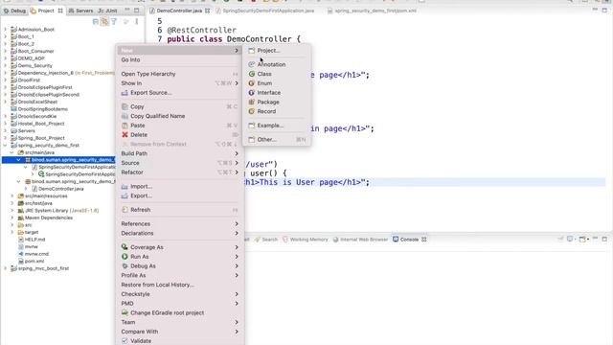
Task: Select HELP.md in the project tree
Action: (x=34, y=240)
